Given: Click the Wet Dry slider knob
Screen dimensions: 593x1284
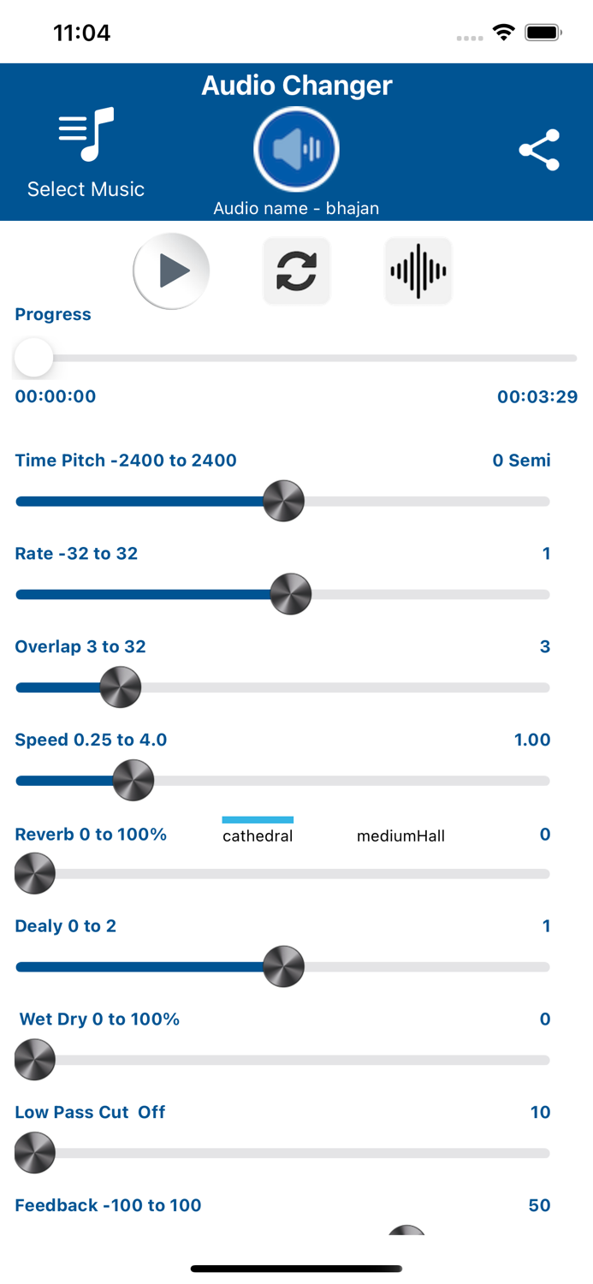Looking at the screenshot, I should tap(35, 1060).
